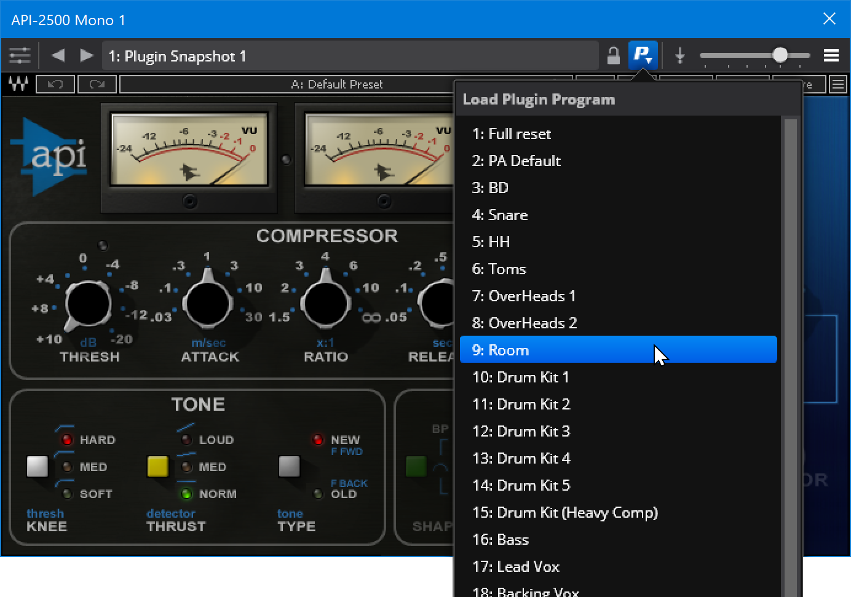
Task: Click the Plugin Snapshot 1 name field
Action: click(x=350, y=56)
